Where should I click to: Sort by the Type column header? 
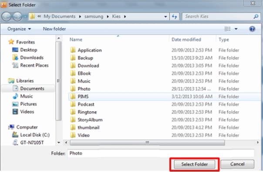pos(224,40)
